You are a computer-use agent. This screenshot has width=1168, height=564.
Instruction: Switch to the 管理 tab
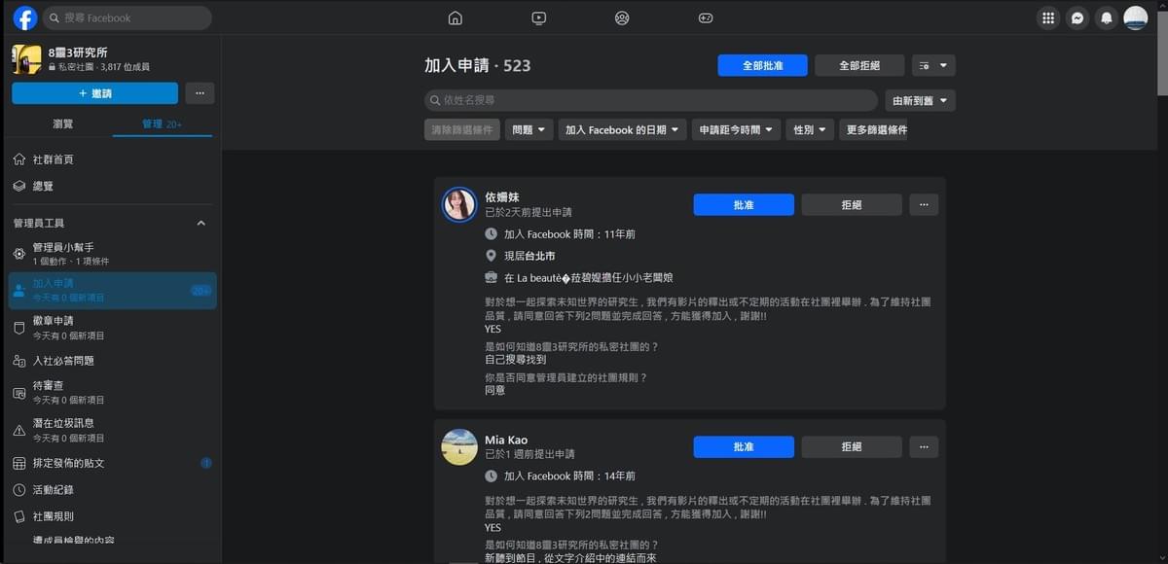(162, 123)
